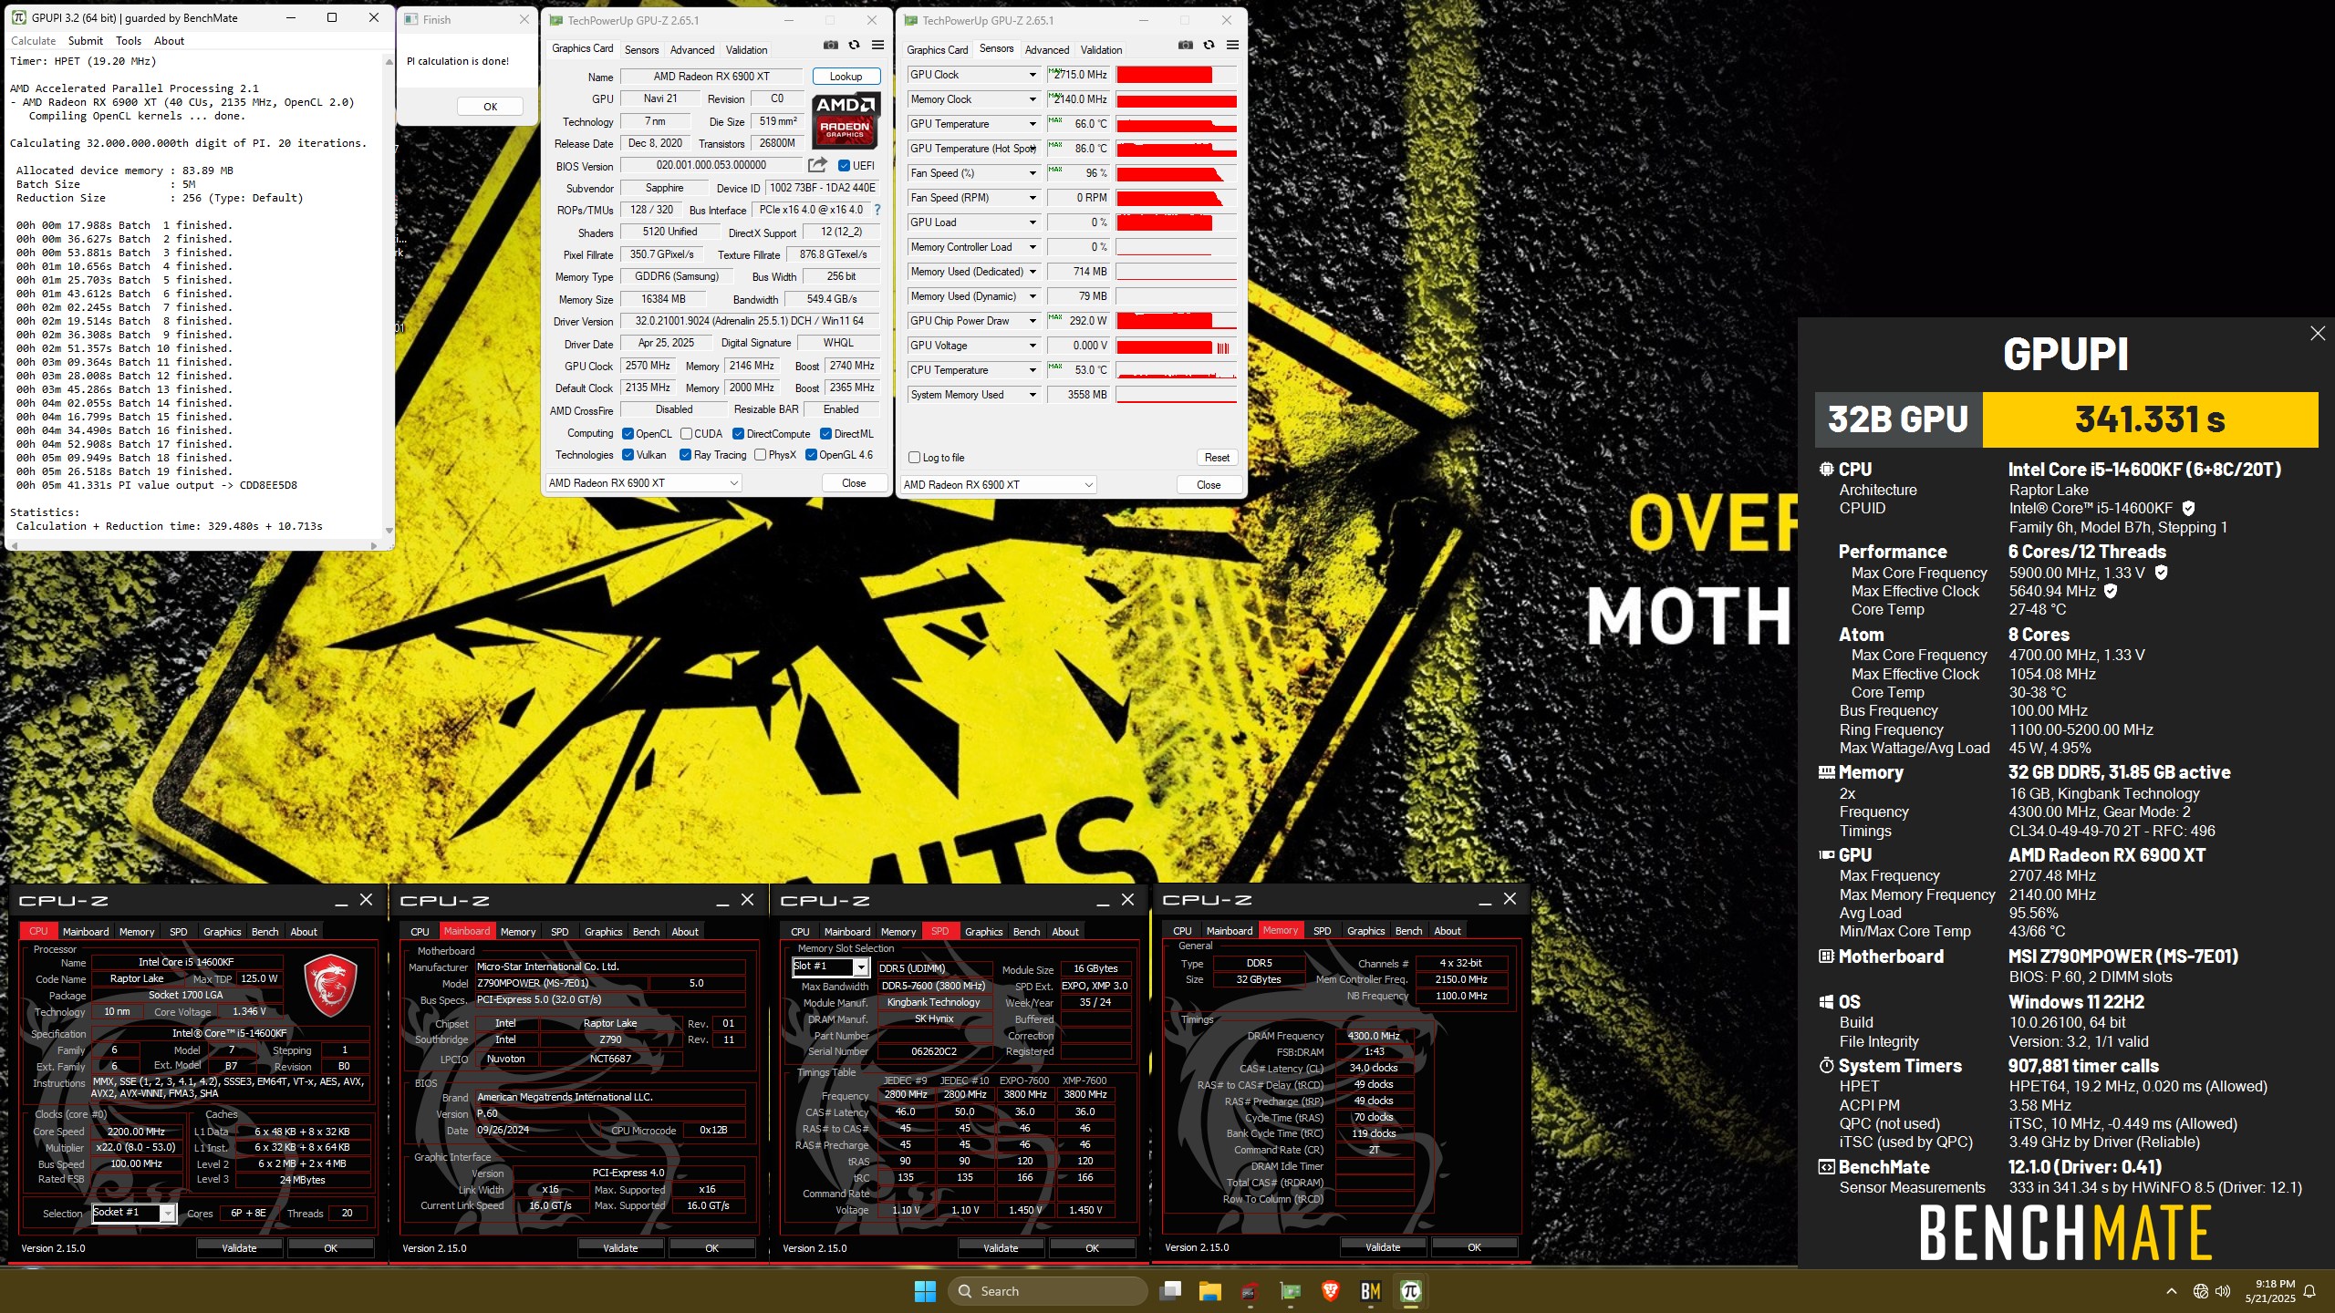
Task: Open the GPU Clock sensor dropdown
Action: click(x=1033, y=75)
